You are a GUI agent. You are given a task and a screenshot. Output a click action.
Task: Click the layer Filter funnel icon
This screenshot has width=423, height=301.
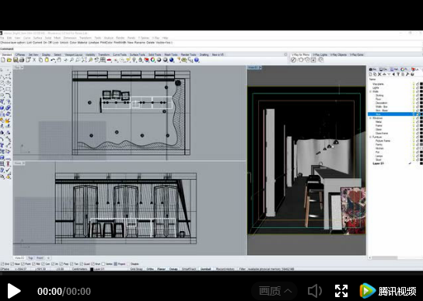(x=398, y=74)
